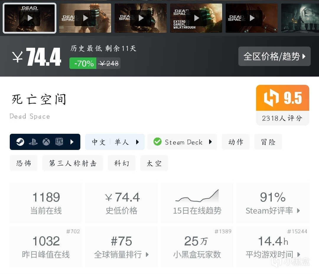Viewport: 319px width, 274px height.
Task: Select the 动作 genre tag
Action: (x=236, y=142)
